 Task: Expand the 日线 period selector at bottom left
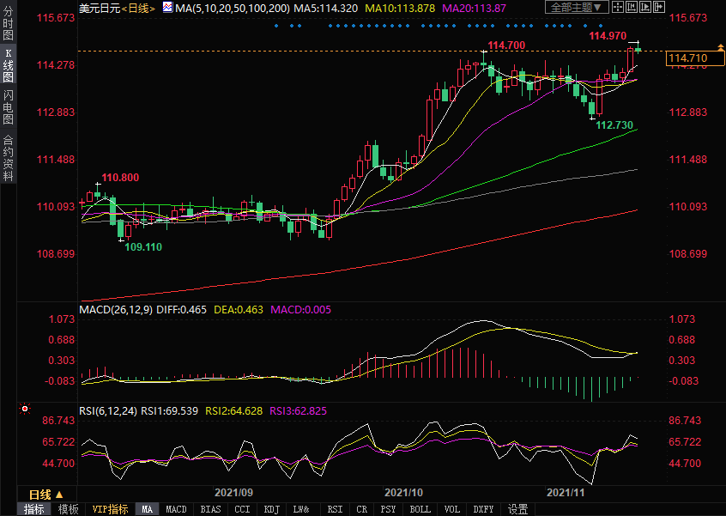point(46,495)
